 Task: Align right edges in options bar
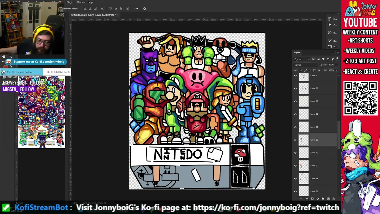[95, 9]
